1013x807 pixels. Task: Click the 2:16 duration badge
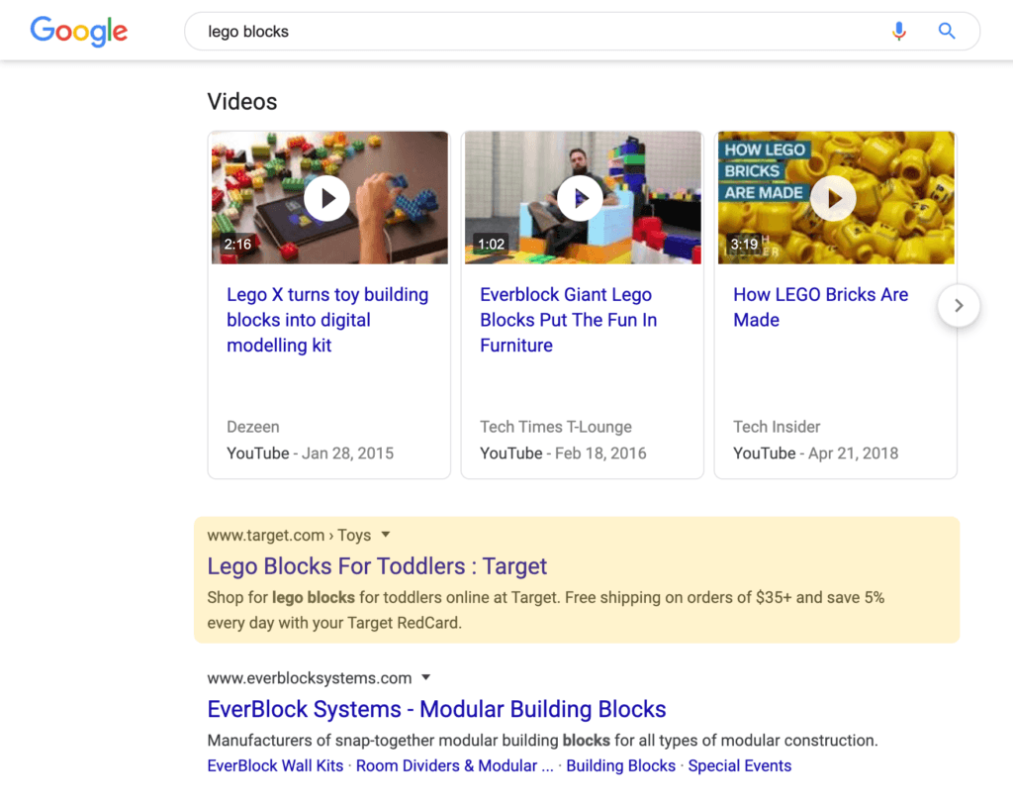237,245
